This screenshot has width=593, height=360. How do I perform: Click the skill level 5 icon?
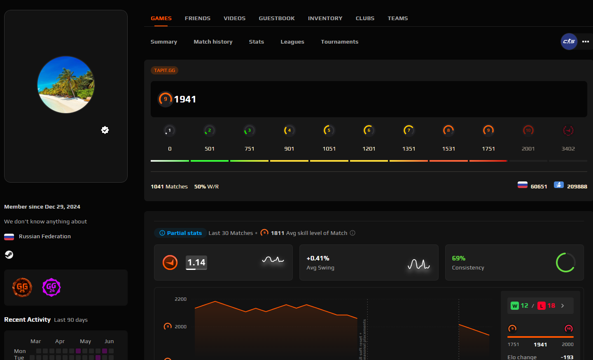[329, 130]
